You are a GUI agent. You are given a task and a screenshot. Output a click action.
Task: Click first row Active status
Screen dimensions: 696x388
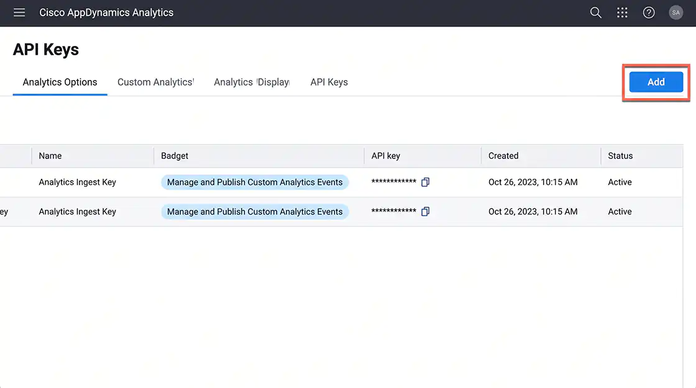click(x=620, y=183)
